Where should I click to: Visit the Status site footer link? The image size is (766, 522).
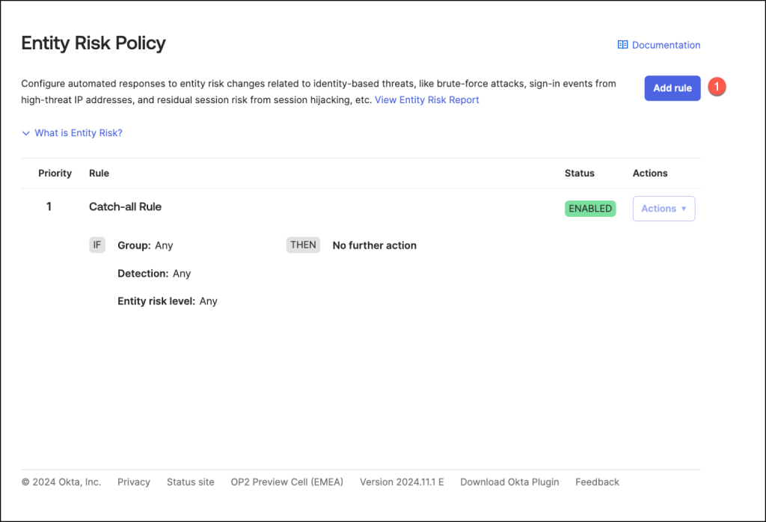[x=190, y=482]
